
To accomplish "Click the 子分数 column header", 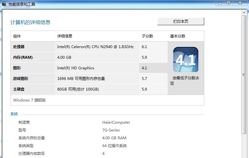I will pos(147,36).
